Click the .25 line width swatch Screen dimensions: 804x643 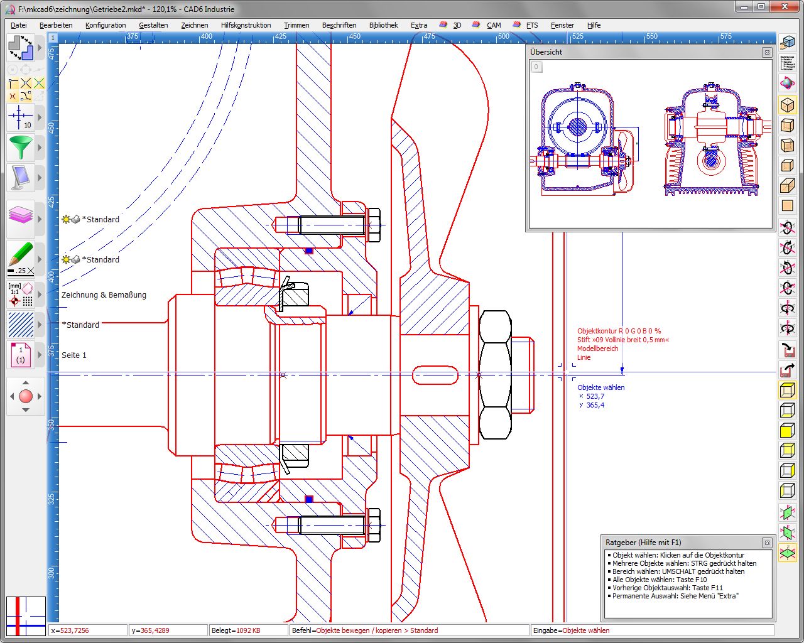point(14,271)
